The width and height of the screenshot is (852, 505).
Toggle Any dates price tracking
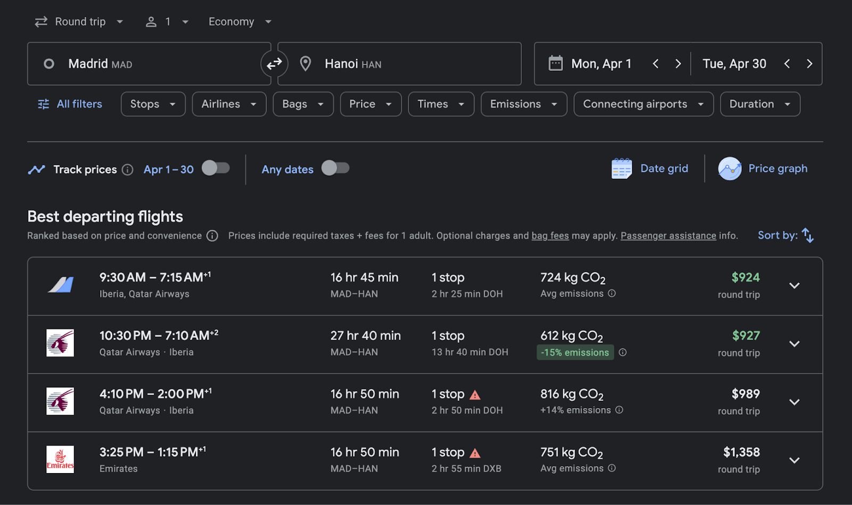coord(335,168)
